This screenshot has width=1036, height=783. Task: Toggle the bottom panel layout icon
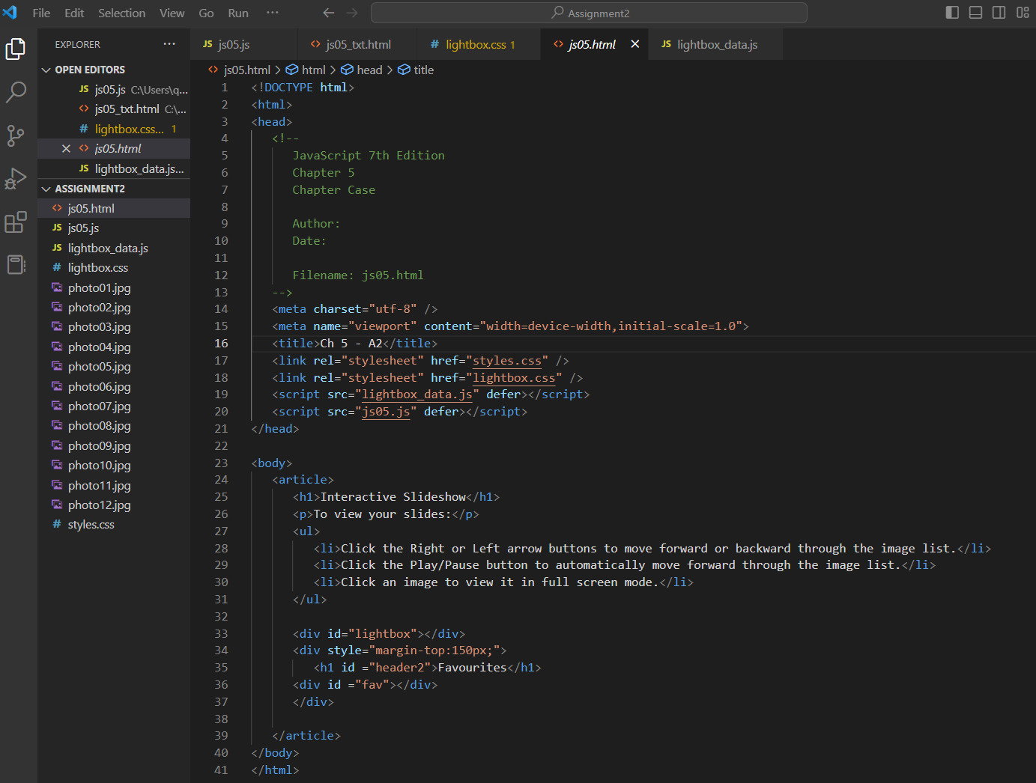(x=975, y=13)
